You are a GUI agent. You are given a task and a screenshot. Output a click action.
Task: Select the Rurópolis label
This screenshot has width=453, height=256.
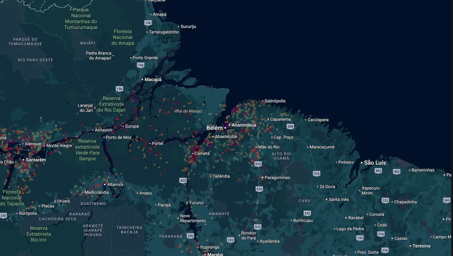(28, 214)
